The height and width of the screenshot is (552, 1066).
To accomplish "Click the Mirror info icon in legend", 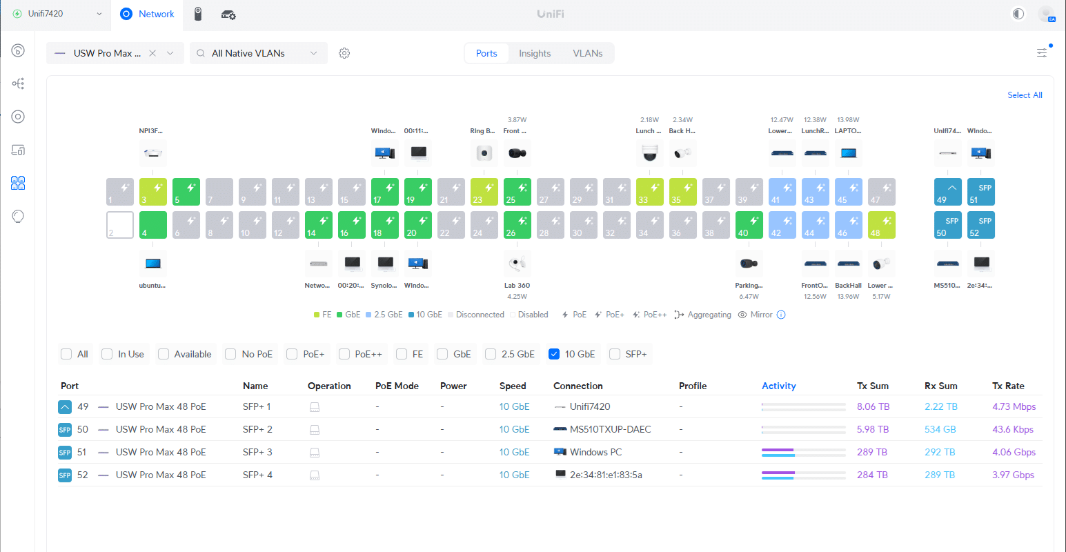I will pyautogui.click(x=781, y=315).
